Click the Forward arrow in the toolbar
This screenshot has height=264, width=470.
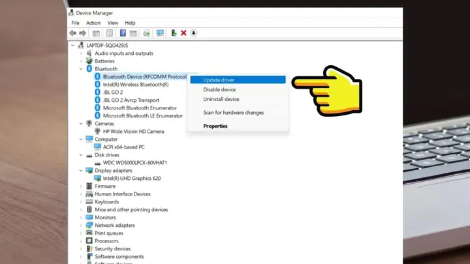tap(83, 33)
